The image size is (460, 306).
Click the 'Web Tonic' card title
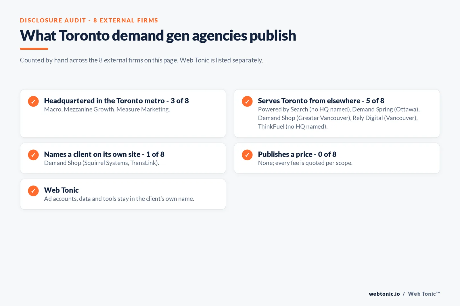pos(61,190)
